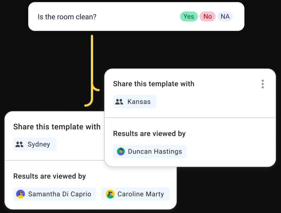Click the group icon beside Sydney
281x213 pixels.
tap(19, 144)
